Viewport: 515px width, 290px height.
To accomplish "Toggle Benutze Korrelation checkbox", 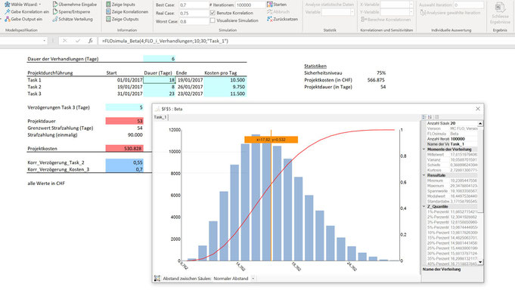I will 213,13.
